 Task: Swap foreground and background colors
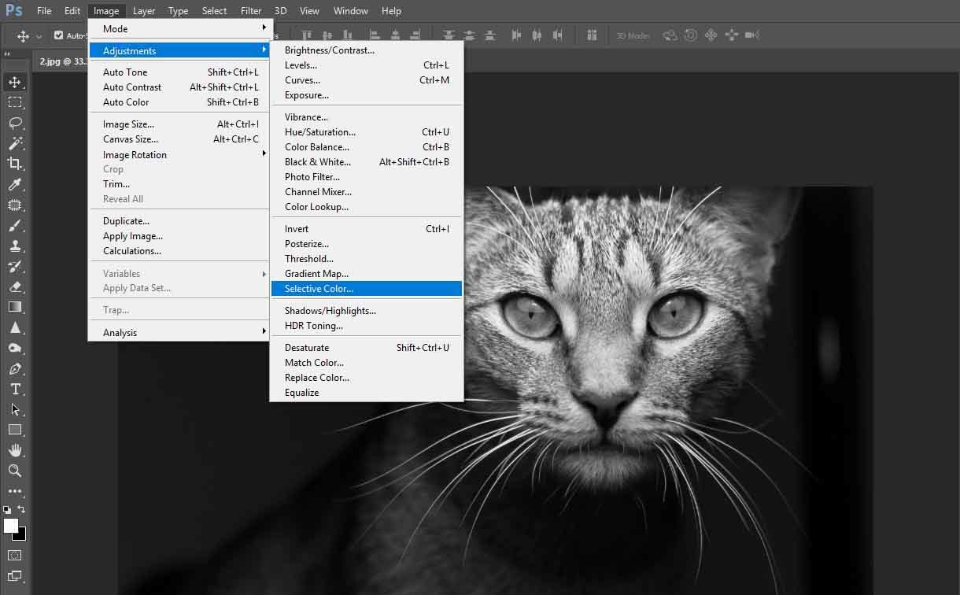(21, 510)
